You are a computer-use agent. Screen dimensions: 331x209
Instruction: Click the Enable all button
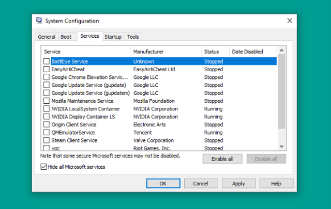tap(222, 159)
